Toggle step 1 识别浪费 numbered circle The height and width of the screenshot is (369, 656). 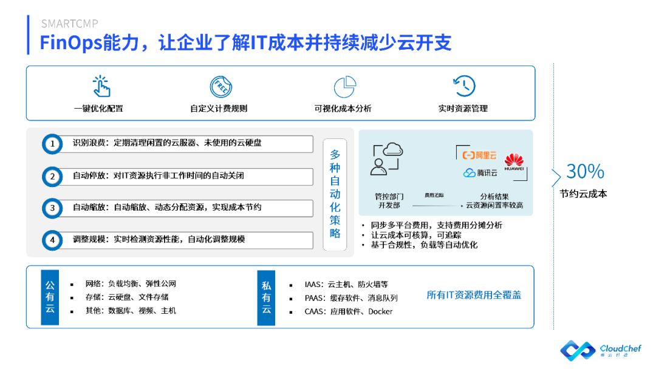tap(52, 144)
